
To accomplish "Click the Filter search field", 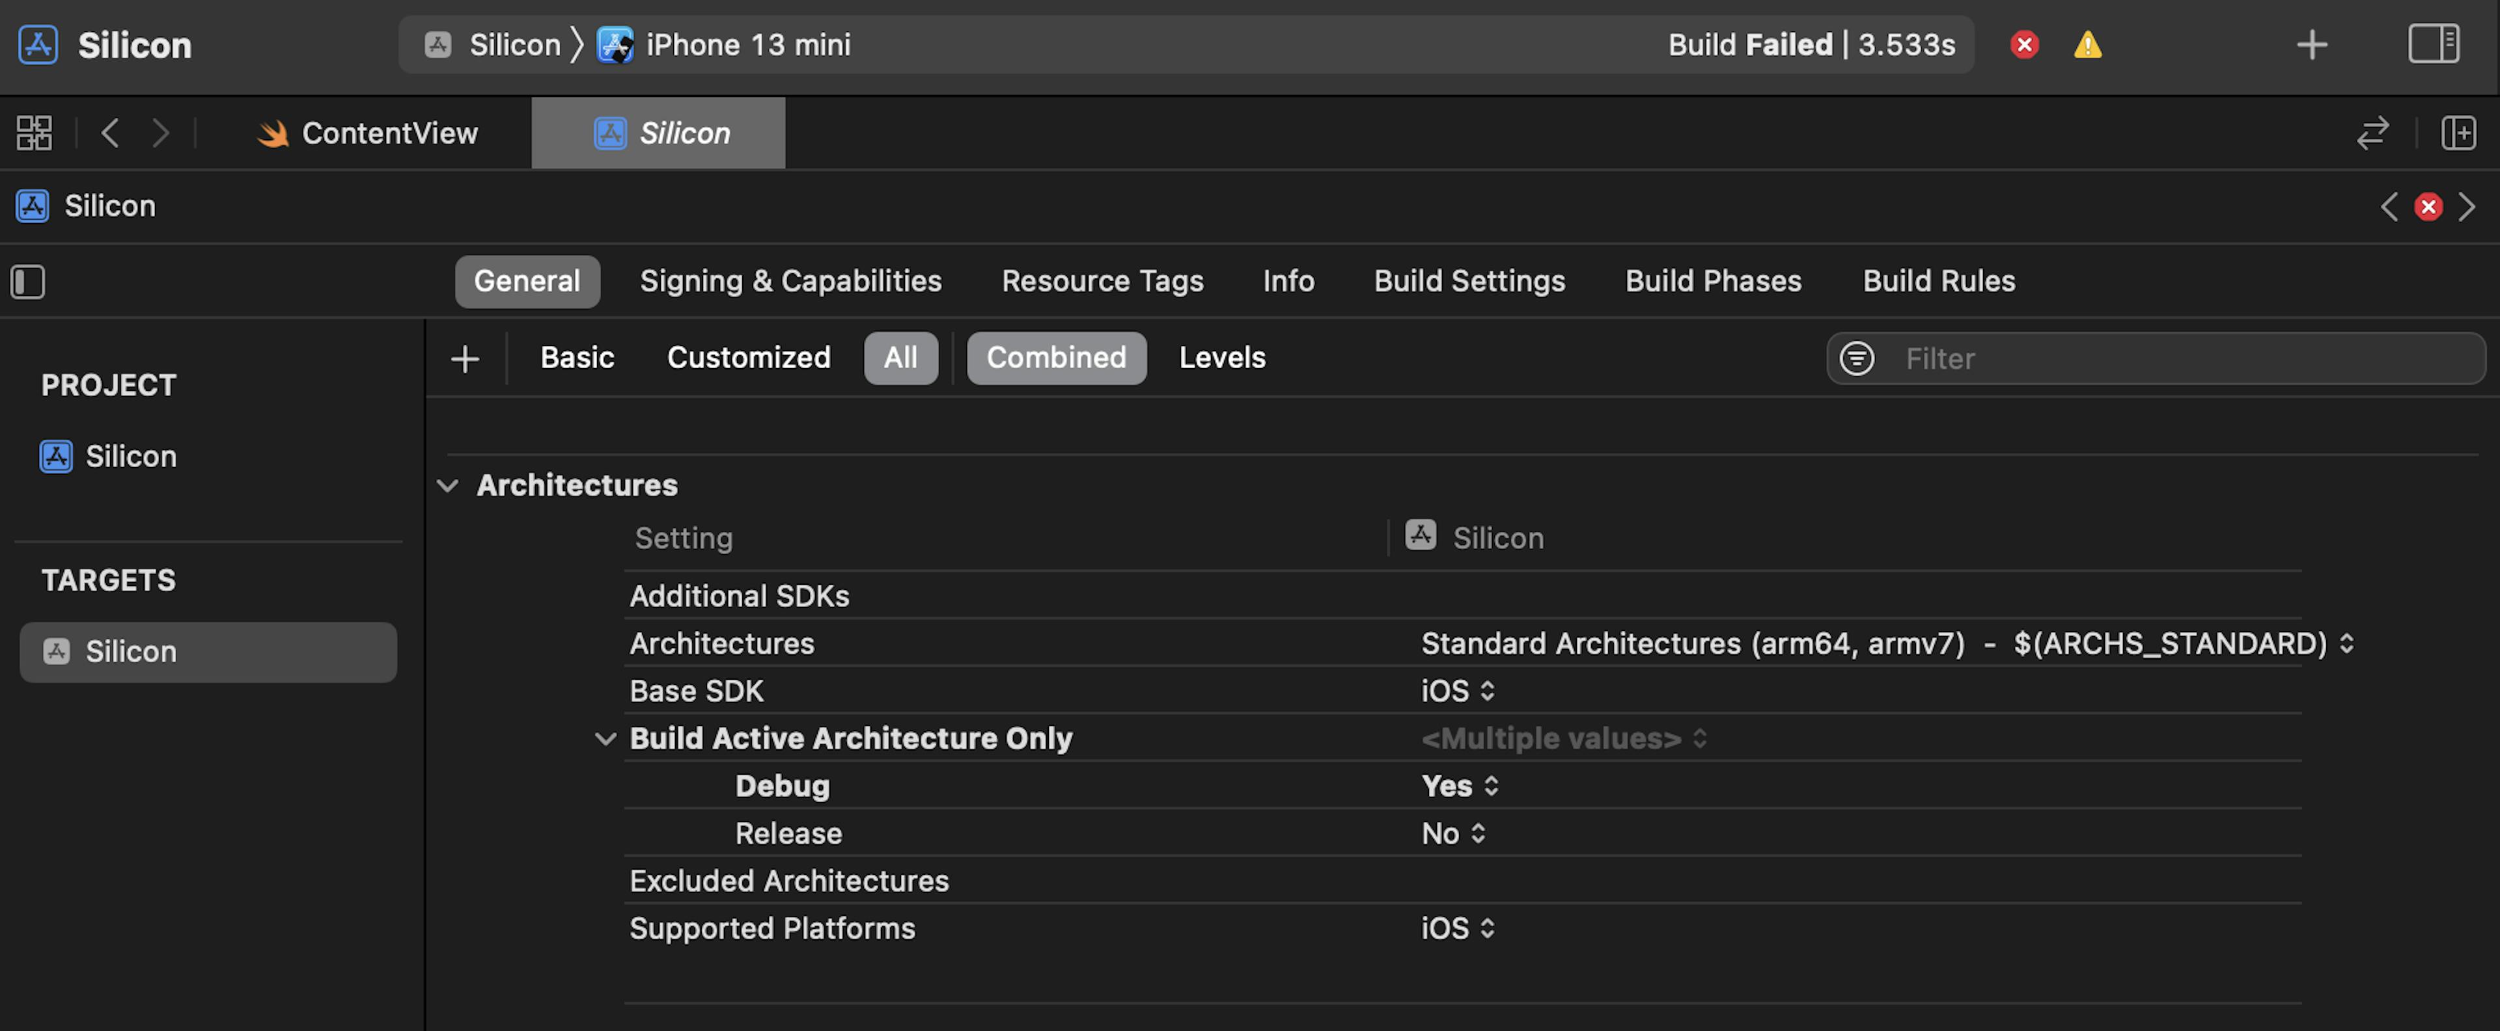I will (x=2156, y=359).
